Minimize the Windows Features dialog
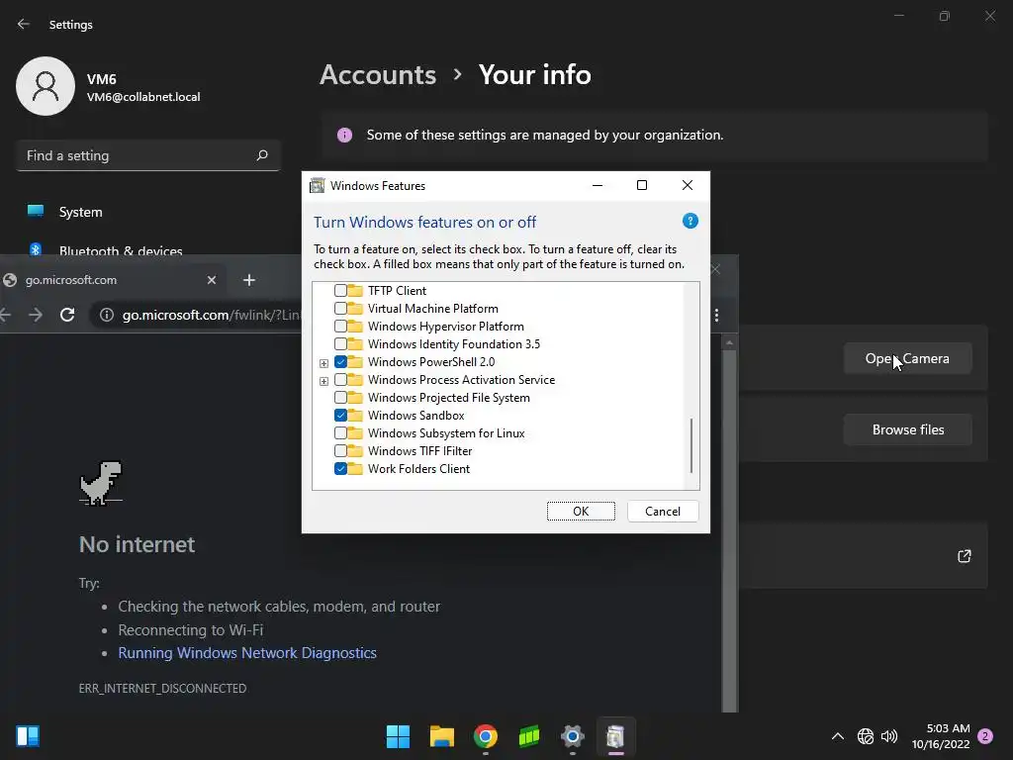1013x760 pixels. pos(598,185)
